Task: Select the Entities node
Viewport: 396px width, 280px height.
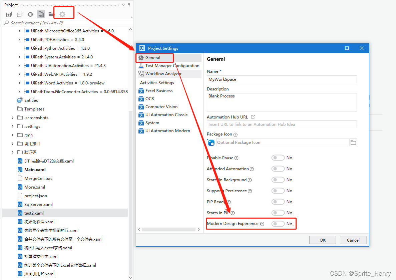Action: 31,100
